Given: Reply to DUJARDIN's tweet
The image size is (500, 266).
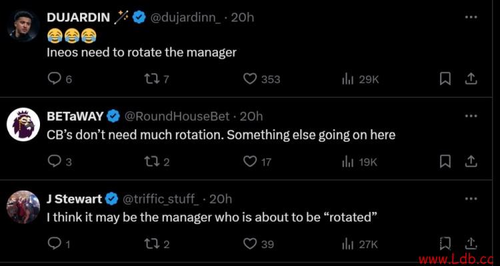Looking at the screenshot, I should pyautogui.click(x=53, y=79).
